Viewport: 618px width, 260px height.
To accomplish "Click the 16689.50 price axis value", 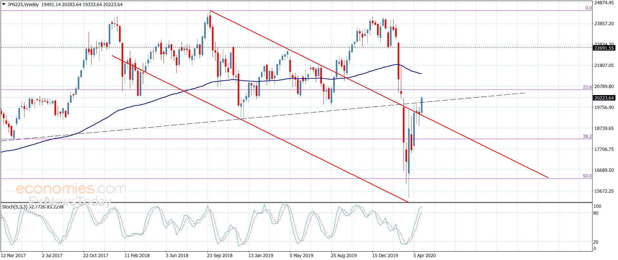I will coord(604,170).
